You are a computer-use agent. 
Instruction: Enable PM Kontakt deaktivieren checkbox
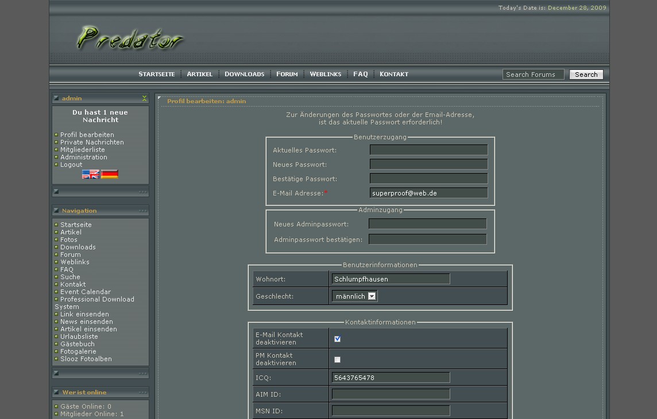coord(337,359)
